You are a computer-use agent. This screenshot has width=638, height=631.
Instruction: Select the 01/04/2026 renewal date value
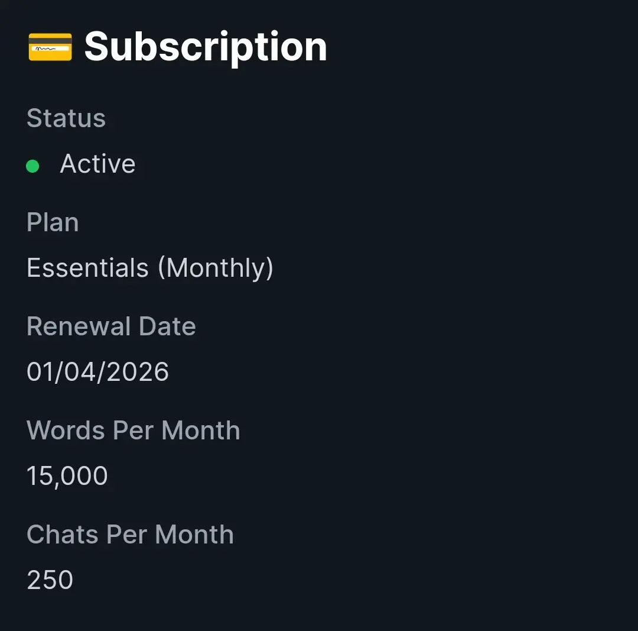(x=97, y=372)
